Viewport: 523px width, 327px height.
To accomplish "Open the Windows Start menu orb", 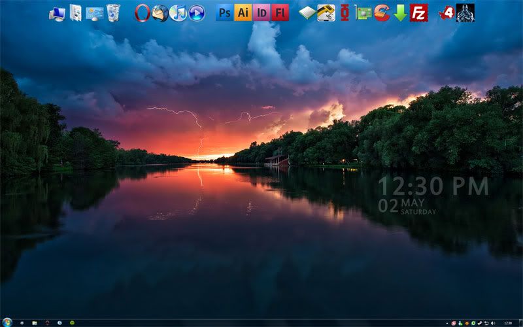I will 7,322.
